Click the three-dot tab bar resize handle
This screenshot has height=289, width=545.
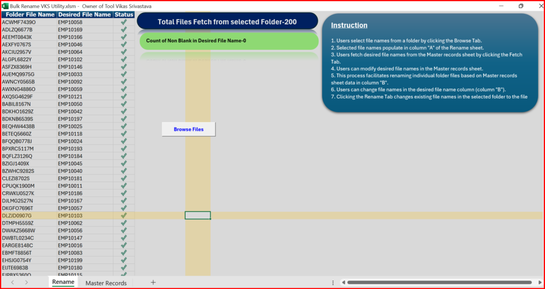(333, 283)
